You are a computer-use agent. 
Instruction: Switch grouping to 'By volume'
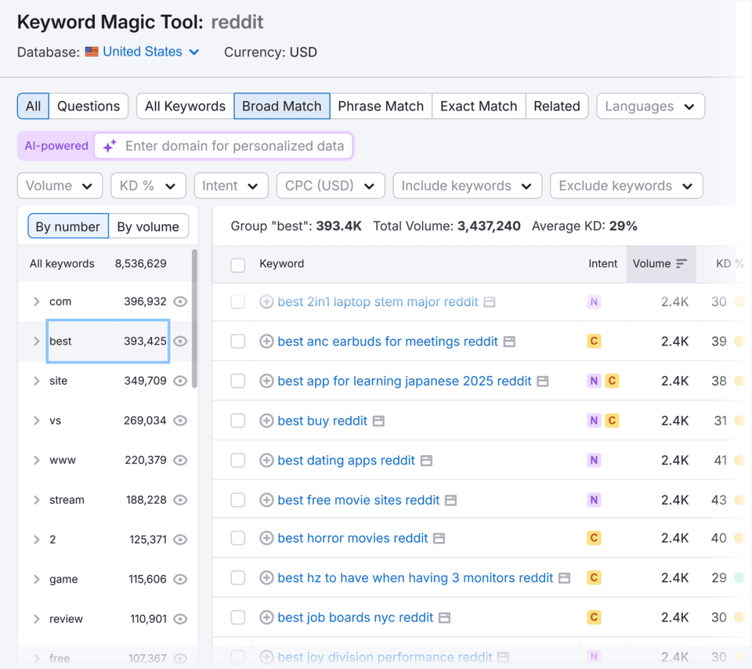[148, 226]
